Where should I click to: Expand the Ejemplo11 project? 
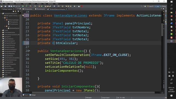click(x=1, y=37)
